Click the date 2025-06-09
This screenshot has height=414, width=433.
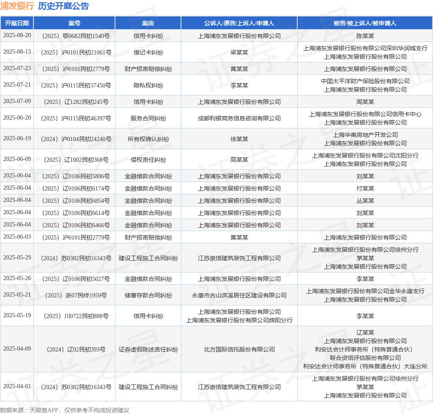click(17, 159)
